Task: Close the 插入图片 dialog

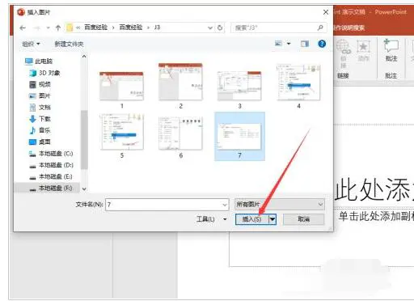Action: tap(326, 12)
